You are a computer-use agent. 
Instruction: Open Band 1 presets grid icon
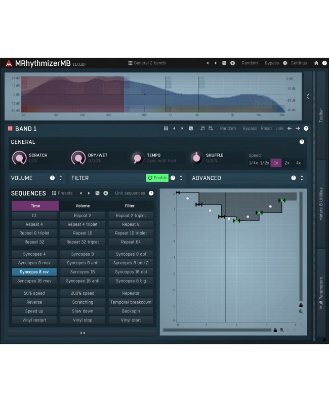click(x=166, y=129)
